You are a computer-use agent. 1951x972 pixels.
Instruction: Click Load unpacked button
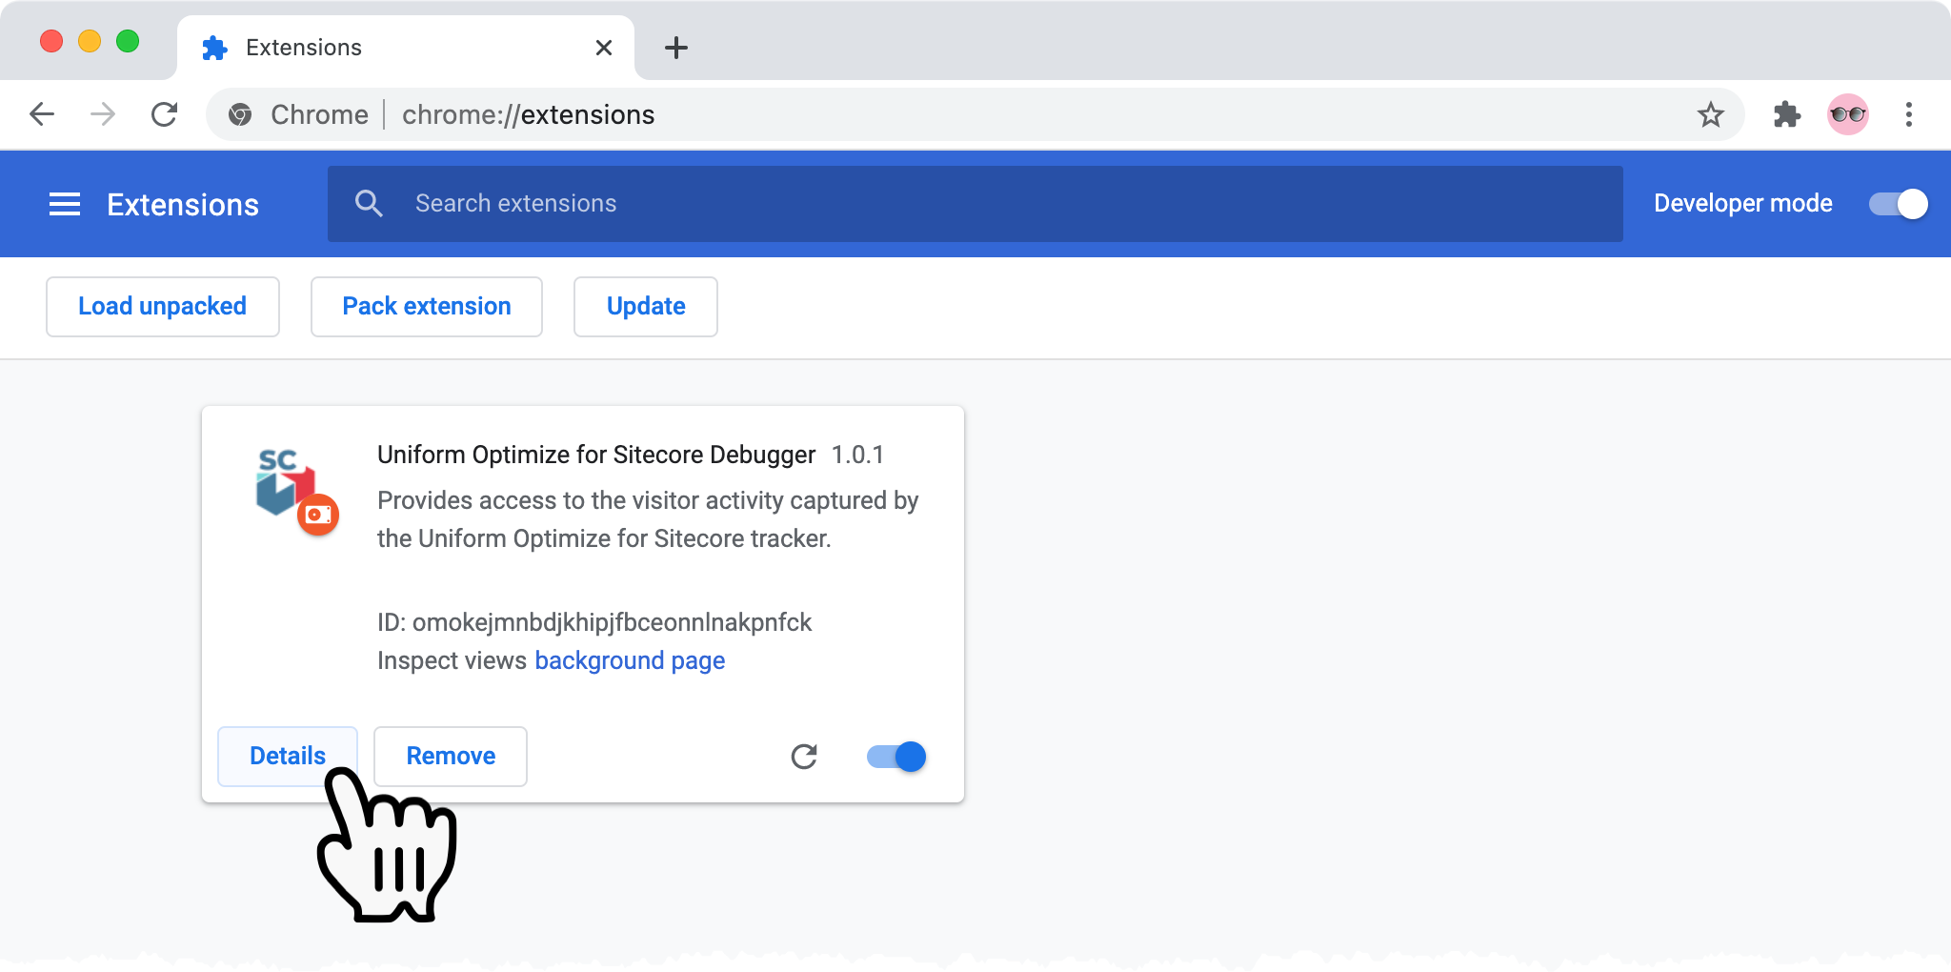point(163,307)
